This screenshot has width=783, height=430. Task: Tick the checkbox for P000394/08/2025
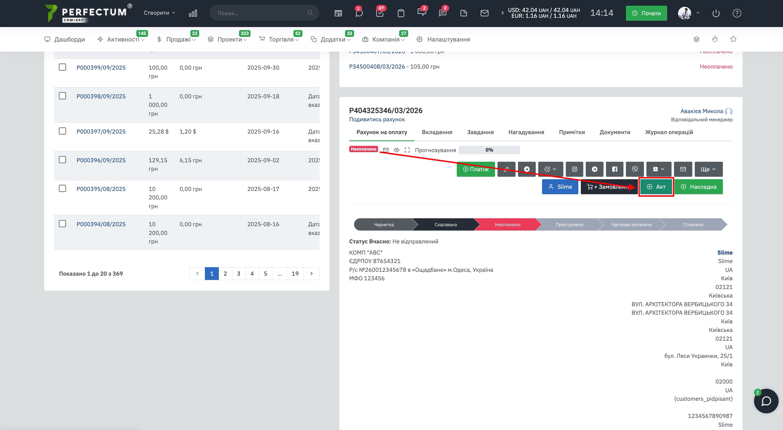tap(62, 224)
